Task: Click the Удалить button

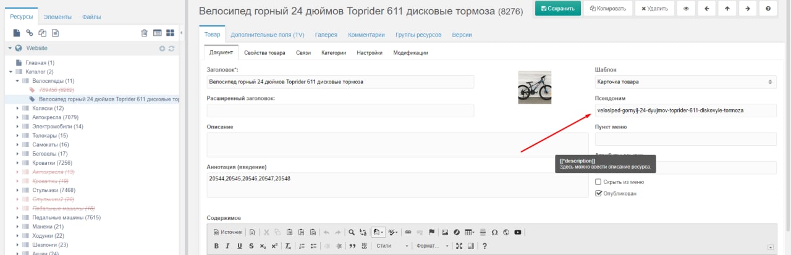Action: [654, 9]
